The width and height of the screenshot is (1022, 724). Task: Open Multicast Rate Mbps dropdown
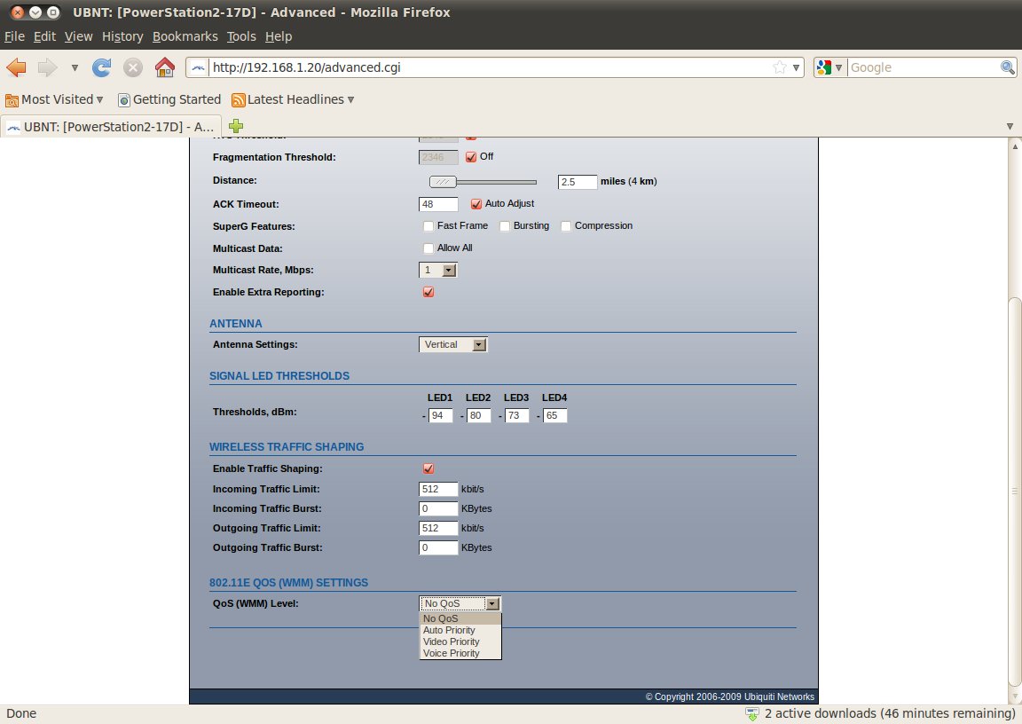(x=438, y=270)
